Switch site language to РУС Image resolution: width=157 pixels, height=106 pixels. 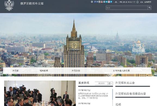121,2
